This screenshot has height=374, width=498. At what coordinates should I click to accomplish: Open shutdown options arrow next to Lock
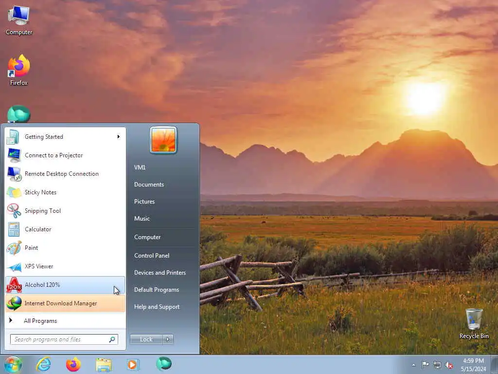(x=168, y=339)
